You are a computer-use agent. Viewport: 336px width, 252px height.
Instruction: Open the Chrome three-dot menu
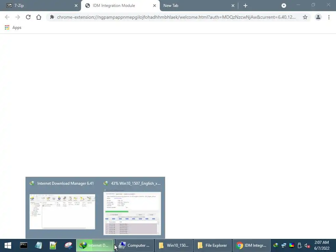click(329, 17)
